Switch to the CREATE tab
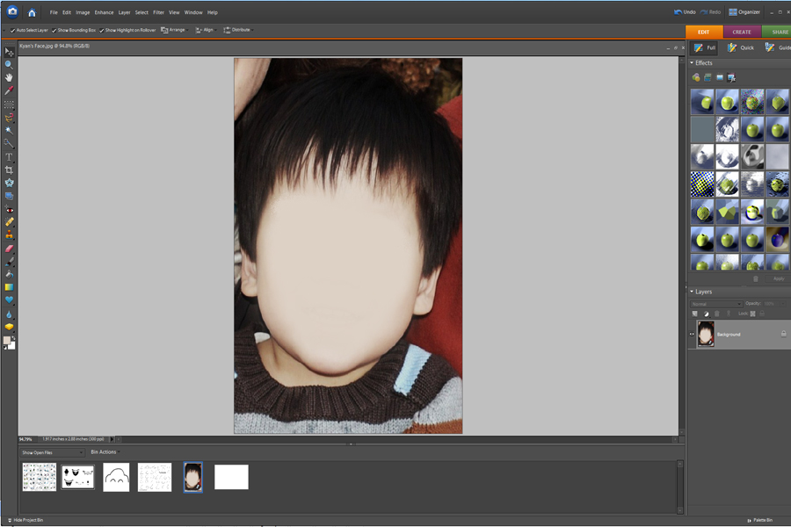Screen dimensions: 791x527 click(x=742, y=32)
